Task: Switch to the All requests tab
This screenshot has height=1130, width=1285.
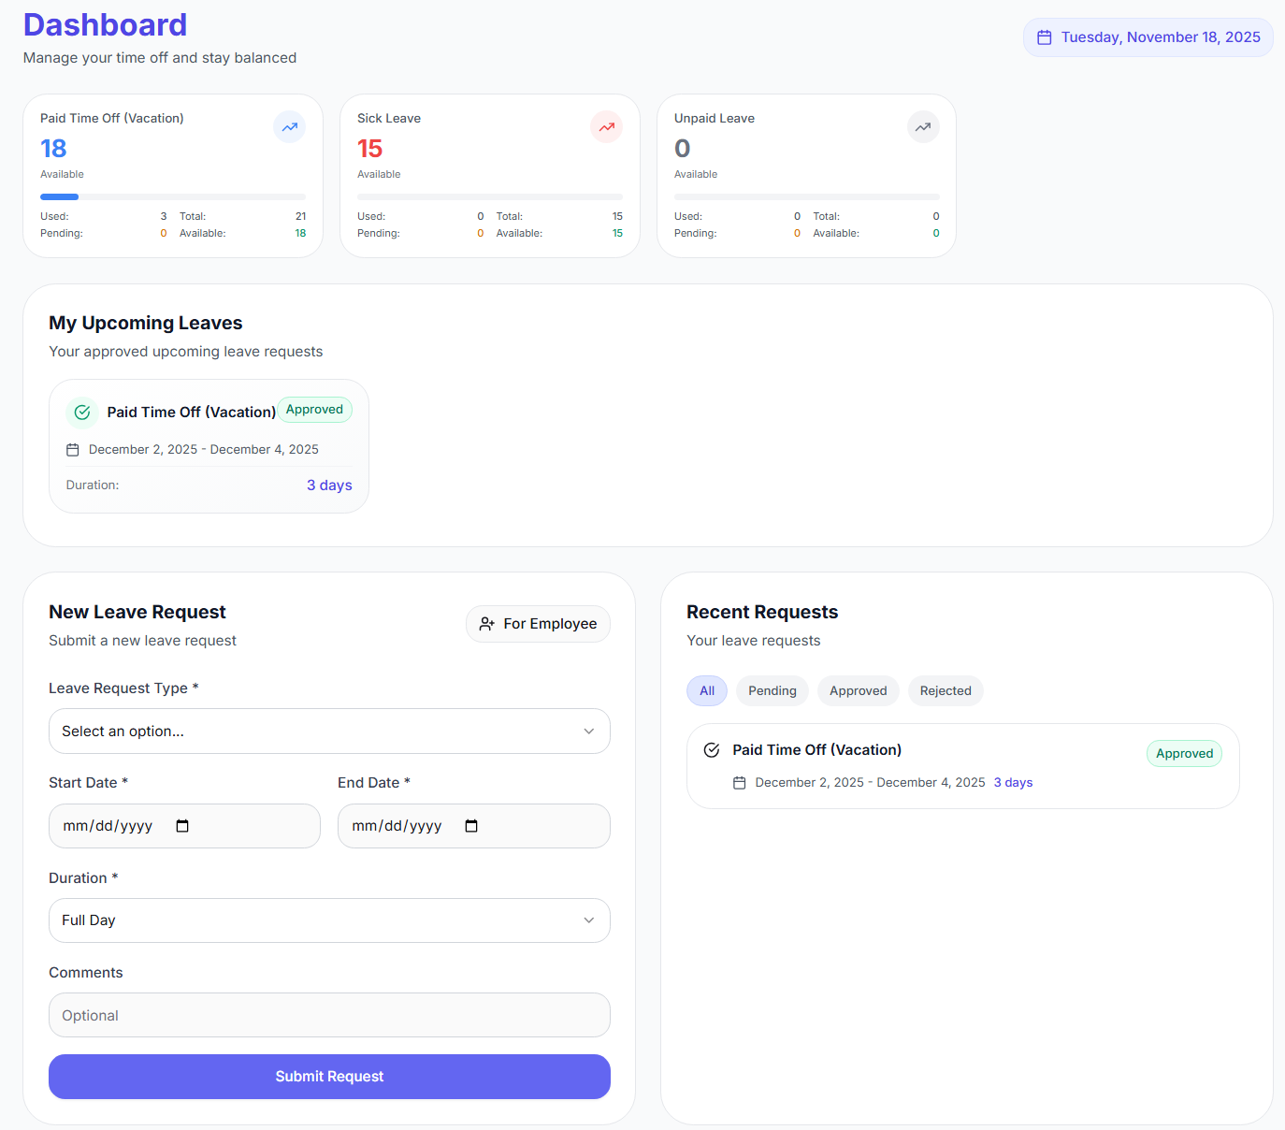Action: pos(706,690)
